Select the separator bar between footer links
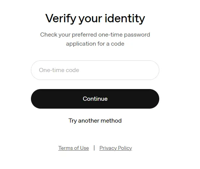This screenshot has width=200, height=169. tap(94, 148)
